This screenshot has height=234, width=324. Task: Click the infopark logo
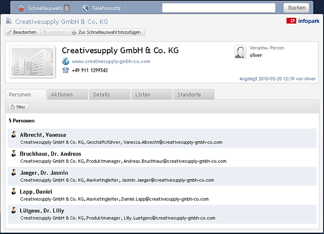[x=303, y=21]
